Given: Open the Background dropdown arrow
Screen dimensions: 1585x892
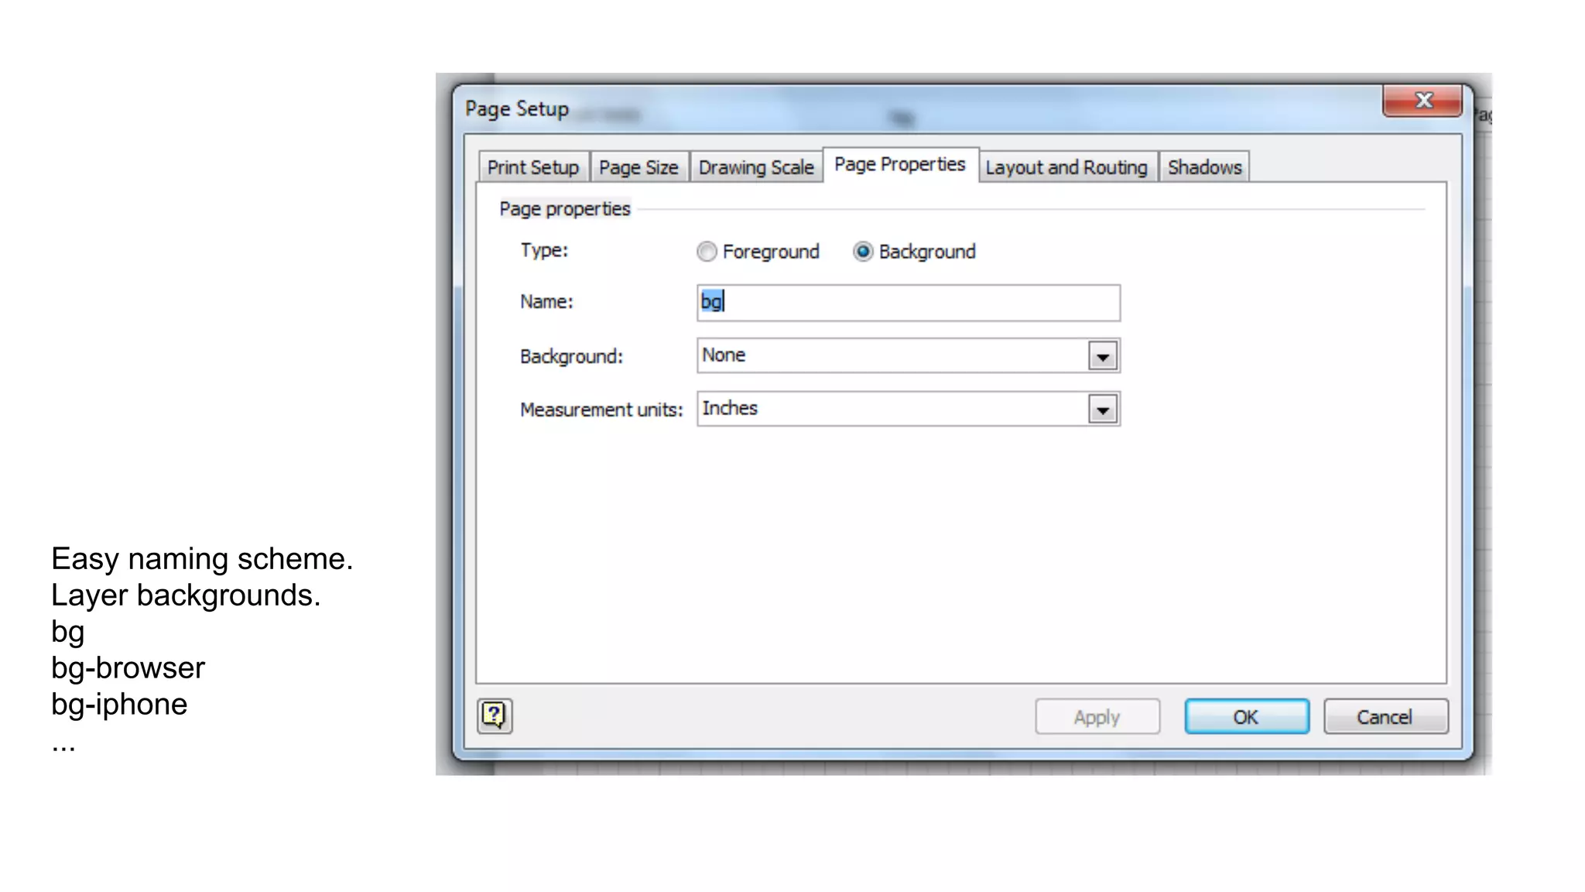Looking at the screenshot, I should (1103, 356).
